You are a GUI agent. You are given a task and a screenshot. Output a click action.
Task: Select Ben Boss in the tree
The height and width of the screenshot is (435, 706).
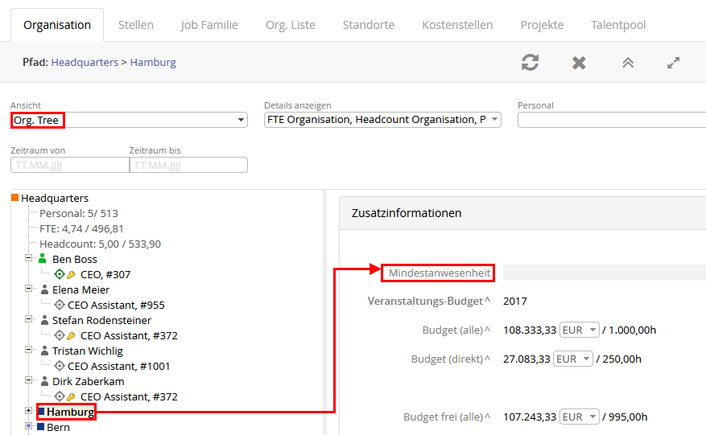75,259
